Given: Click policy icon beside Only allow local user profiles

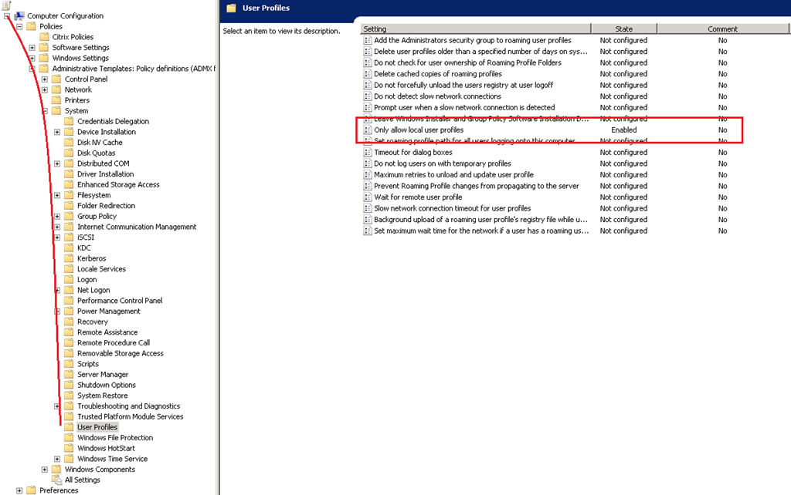Looking at the screenshot, I should pyautogui.click(x=368, y=130).
